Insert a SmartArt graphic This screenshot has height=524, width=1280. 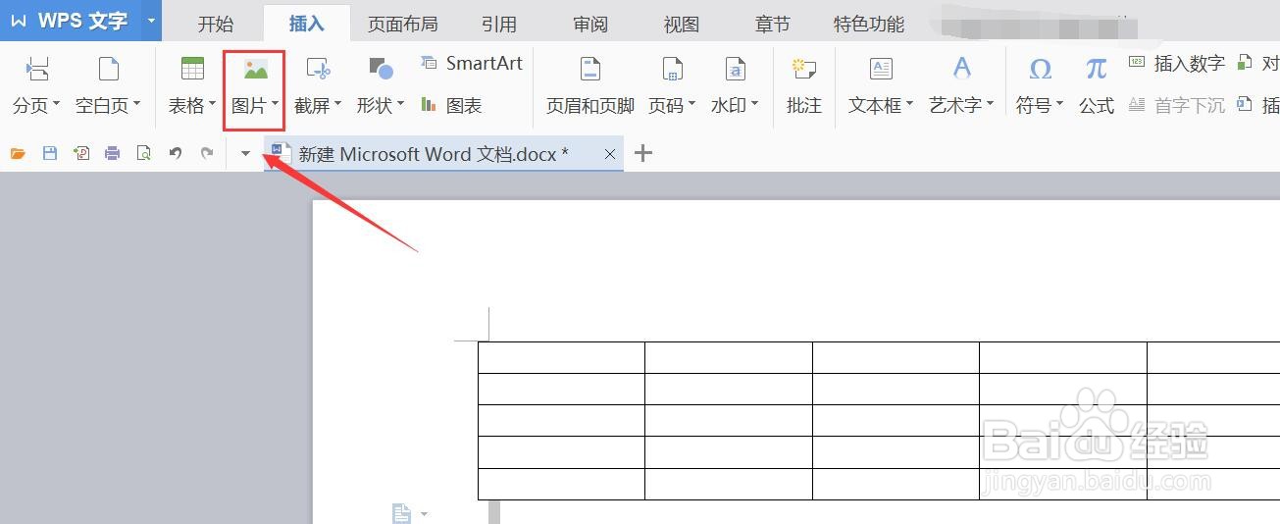472,63
